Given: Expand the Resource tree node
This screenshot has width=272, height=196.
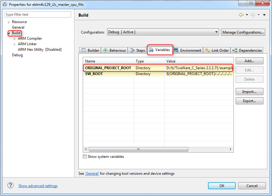Looking at the screenshot, I should coord(9,22).
